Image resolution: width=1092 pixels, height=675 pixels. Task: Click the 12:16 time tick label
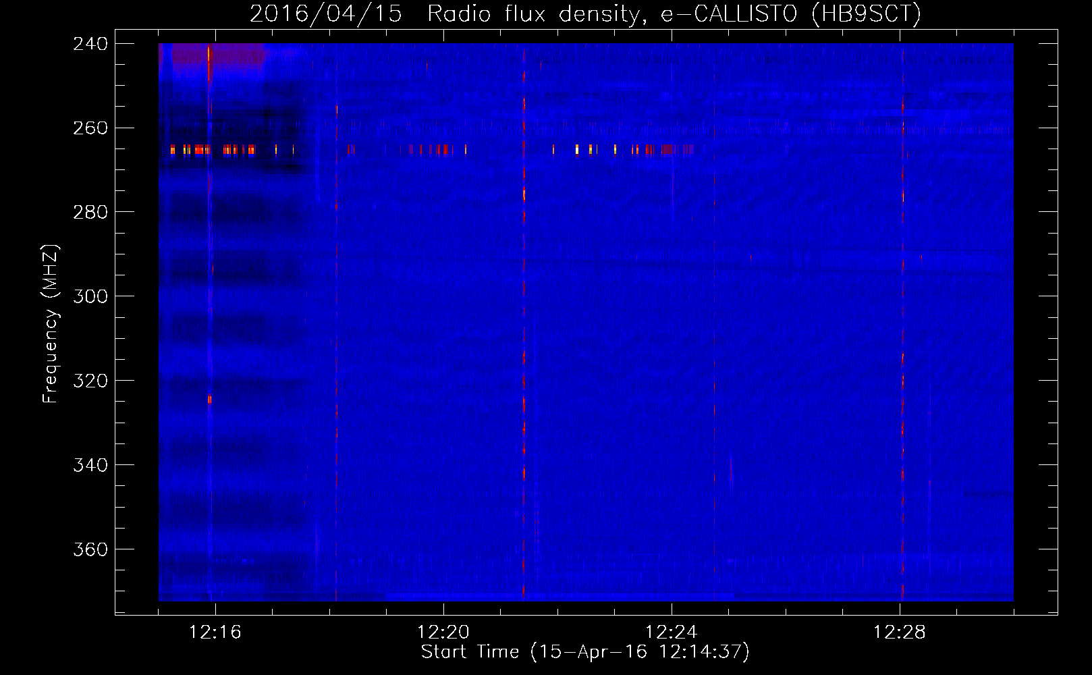click(x=215, y=632)
